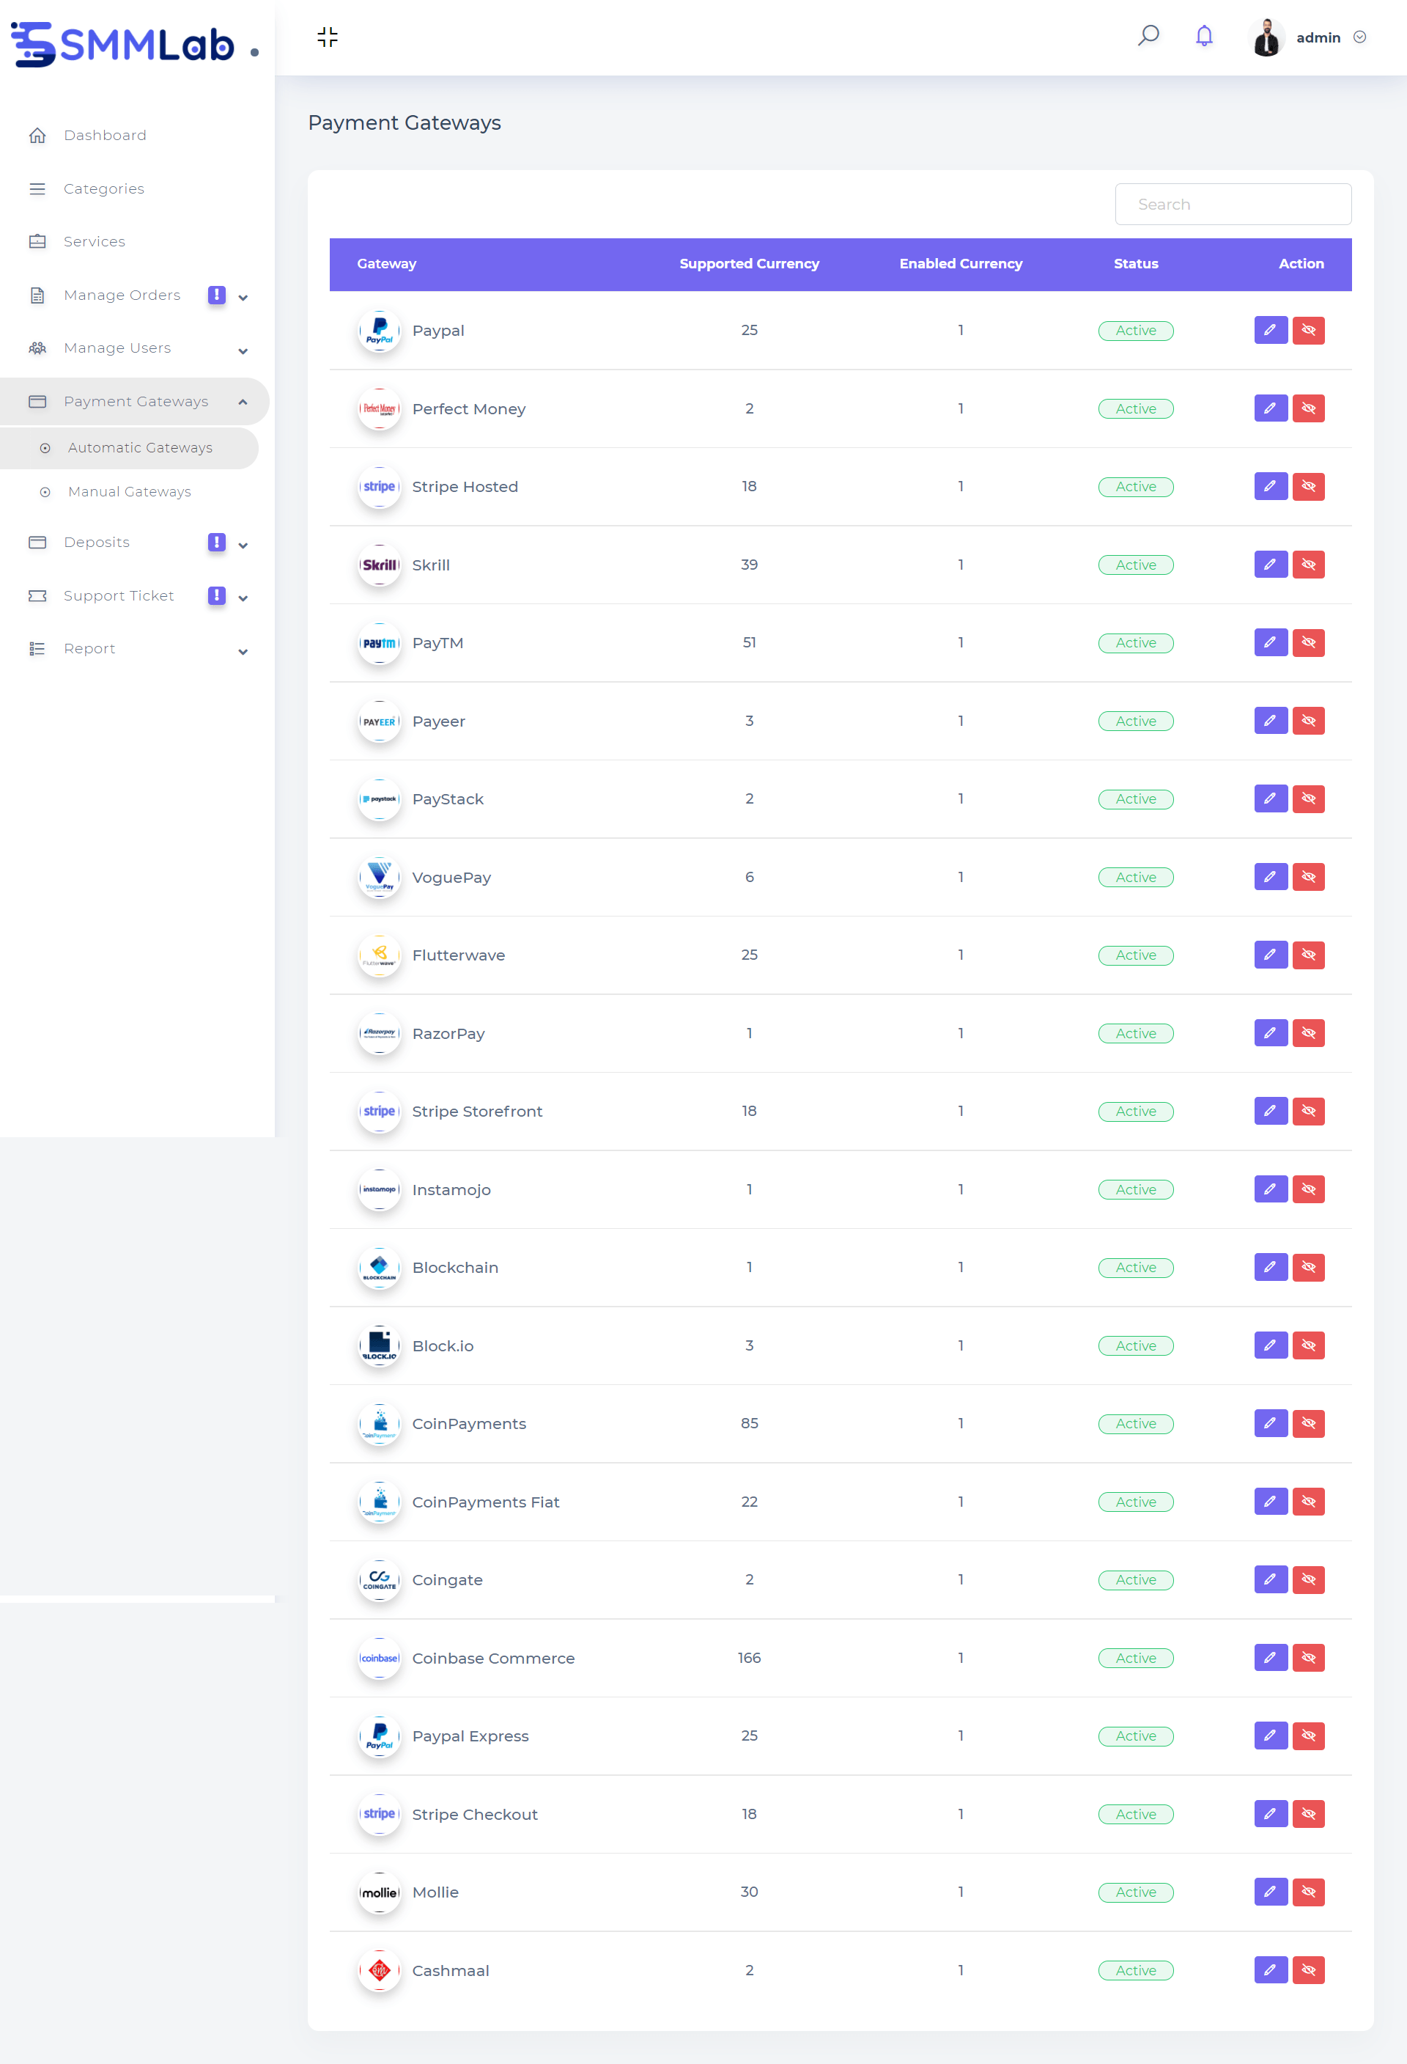Expand the Report chevron

pos(243,651)
